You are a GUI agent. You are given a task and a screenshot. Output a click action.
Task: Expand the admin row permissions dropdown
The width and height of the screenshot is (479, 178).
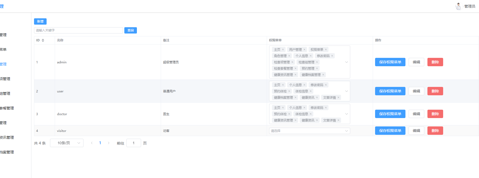(346, 62)
